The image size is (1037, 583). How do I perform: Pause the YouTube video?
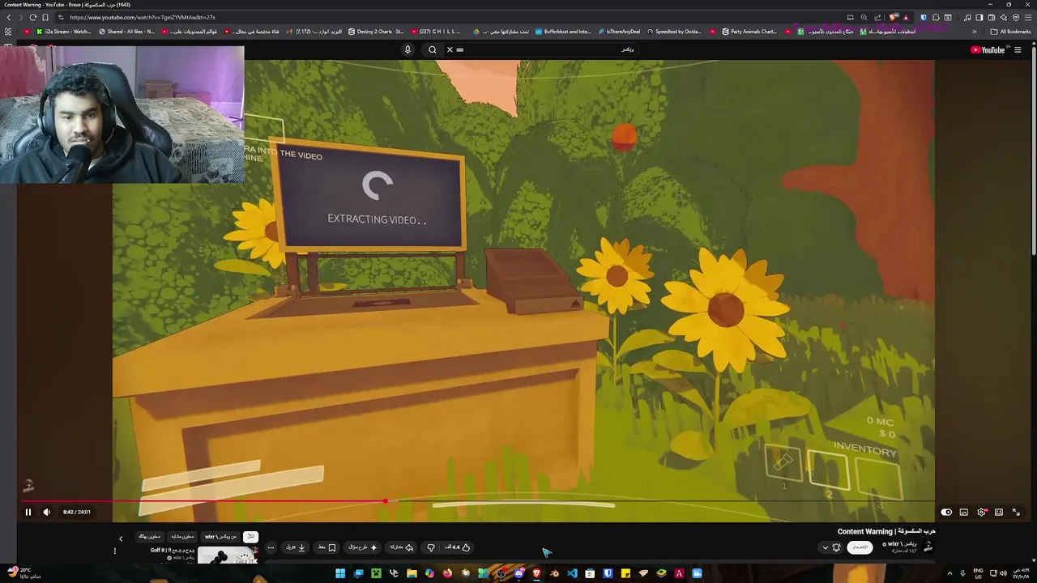(x=28, y=512)
